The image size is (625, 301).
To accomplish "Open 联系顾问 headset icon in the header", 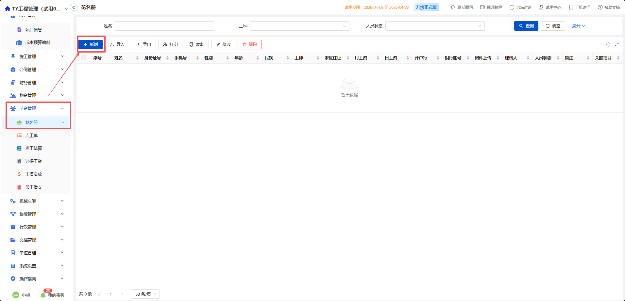I will tap(453, 7).
